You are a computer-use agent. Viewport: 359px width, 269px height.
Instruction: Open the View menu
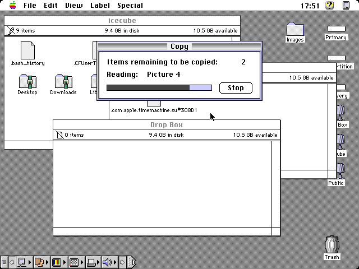(73, 5)
